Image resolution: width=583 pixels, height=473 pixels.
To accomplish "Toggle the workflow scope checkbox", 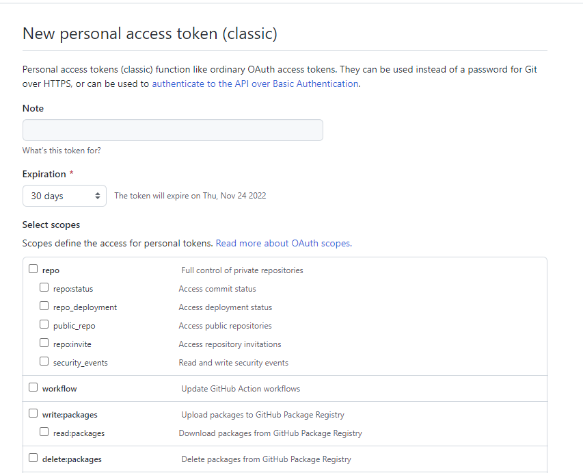I will coord(33,387).
